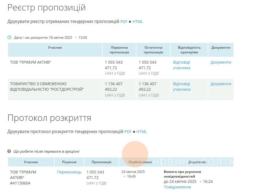Click the published date 24 квітня 2025 16:45
The height and width of the screenshot is (195, 262).
click(x=133, y=174)
